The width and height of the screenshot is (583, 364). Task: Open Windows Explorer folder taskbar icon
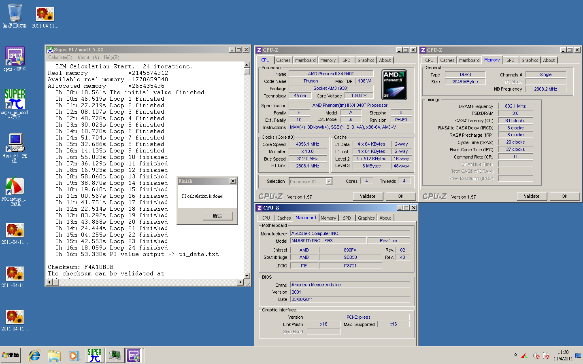(x=54, y=356)
